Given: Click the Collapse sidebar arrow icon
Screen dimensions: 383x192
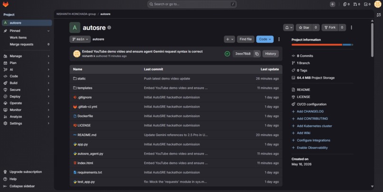Looking at the screenshot, I should (x=5, y=186).
